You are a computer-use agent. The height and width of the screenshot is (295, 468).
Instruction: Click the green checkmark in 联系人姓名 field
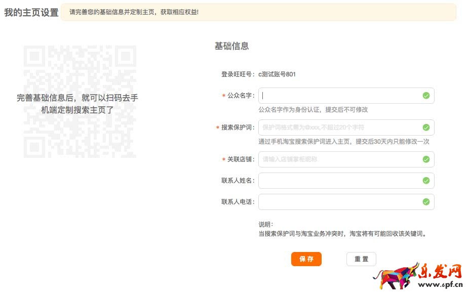click(426, 181)
